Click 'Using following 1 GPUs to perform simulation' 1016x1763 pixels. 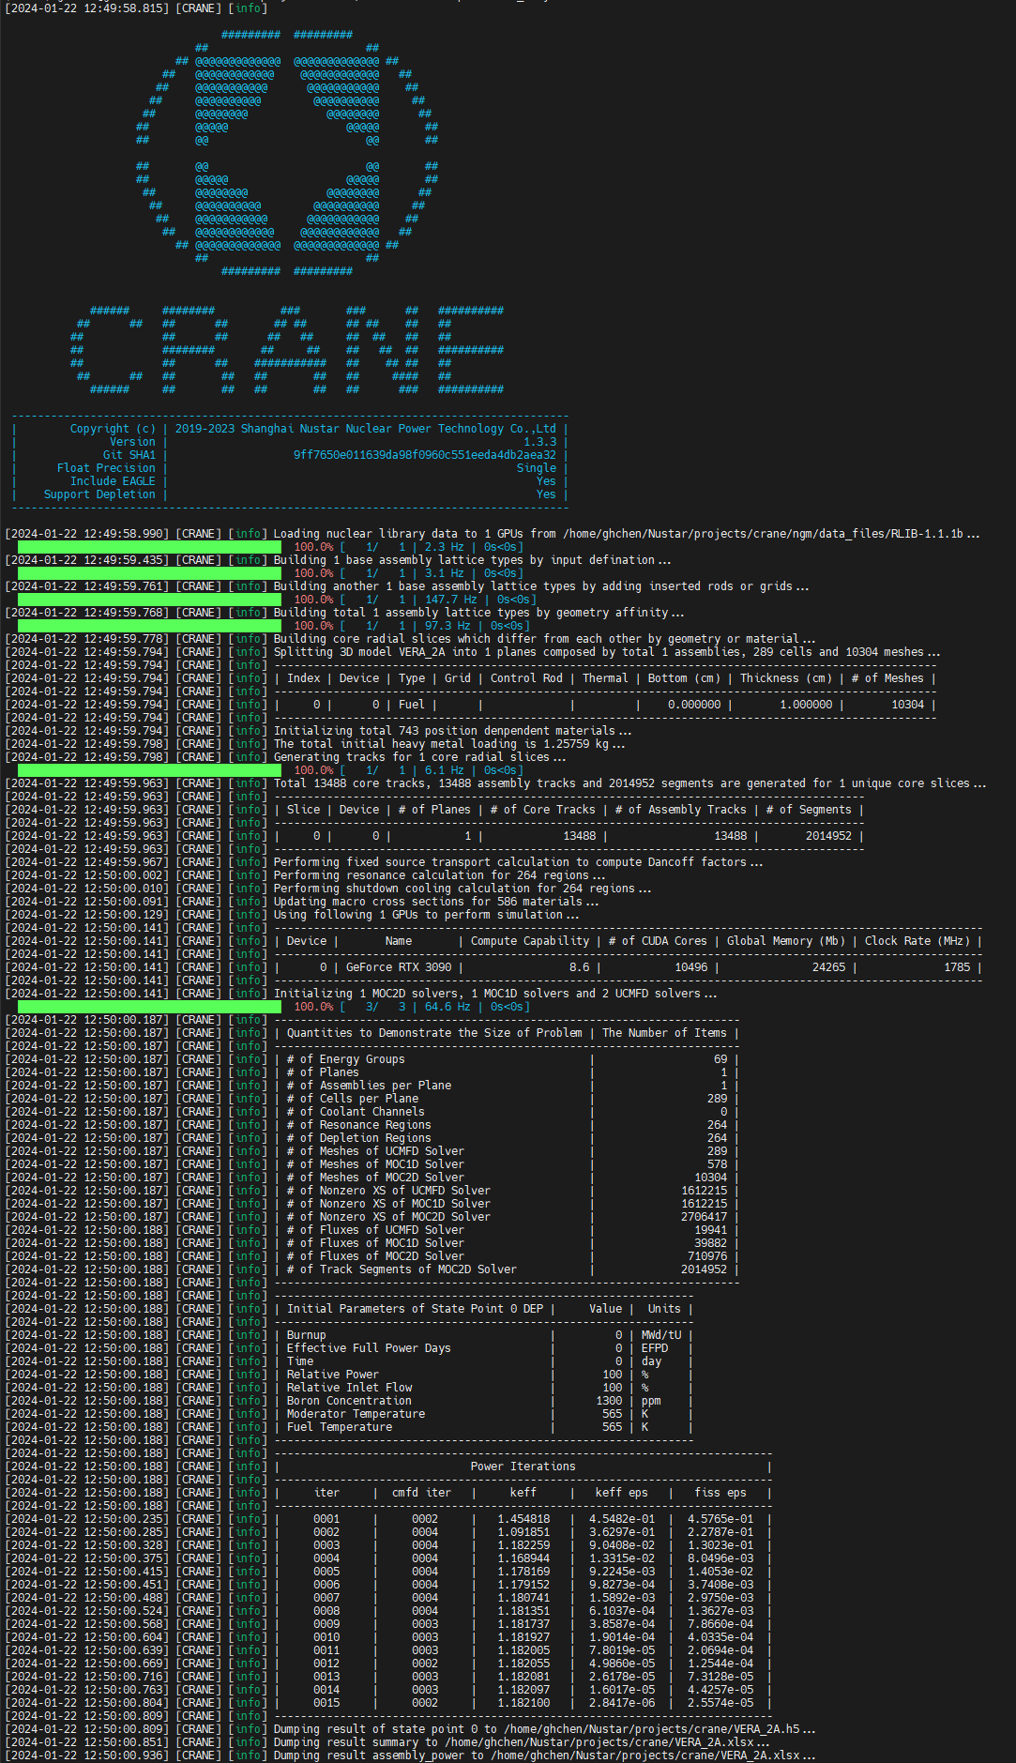coord(426,915)
